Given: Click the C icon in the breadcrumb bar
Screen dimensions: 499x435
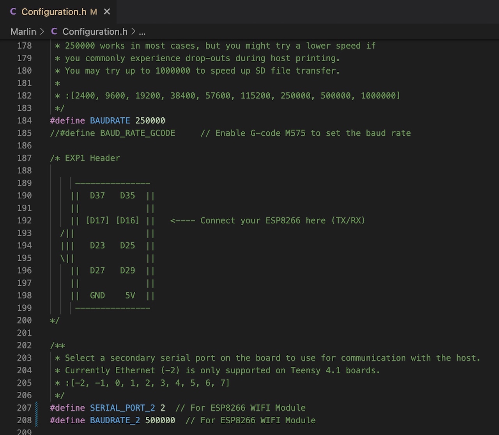Looking at the screenshot, I should 54,32.
